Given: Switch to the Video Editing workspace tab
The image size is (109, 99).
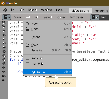Looking at the screenshot, I should pos(80,11).
